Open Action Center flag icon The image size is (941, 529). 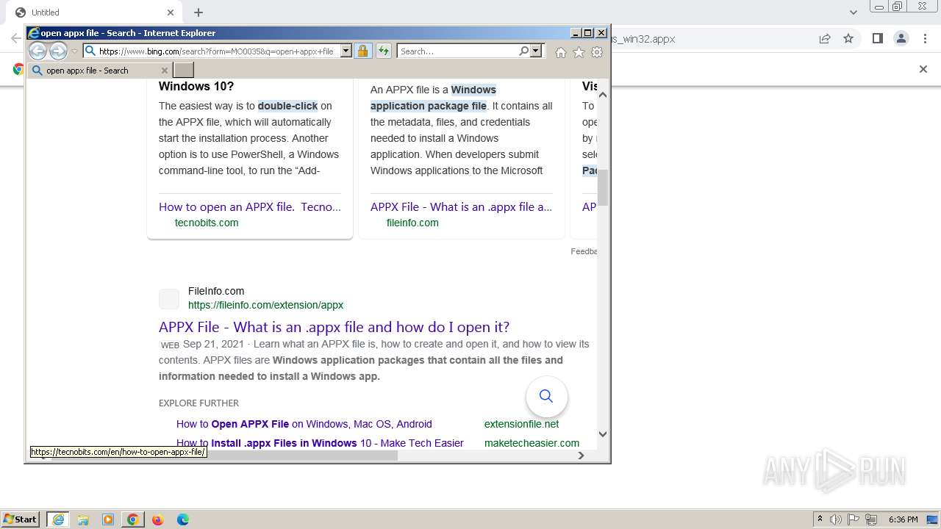point(854,519)
